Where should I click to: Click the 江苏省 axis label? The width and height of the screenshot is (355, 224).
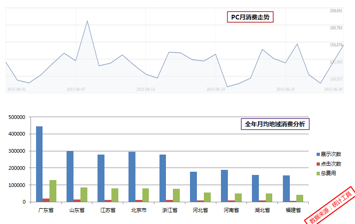pyautogui.click(x=107, y=210)
